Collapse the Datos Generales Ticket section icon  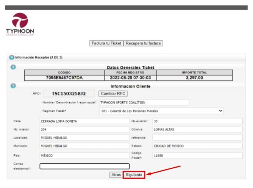[x=13, y=67]
